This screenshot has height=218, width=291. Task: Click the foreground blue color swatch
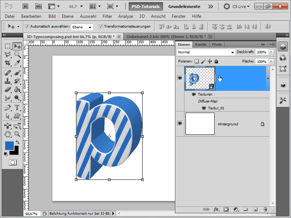(9, 146)
